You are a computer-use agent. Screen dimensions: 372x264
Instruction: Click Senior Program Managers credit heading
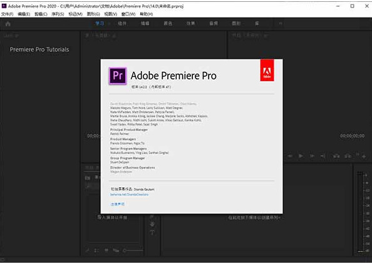click(x=128, y=149)
